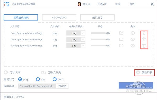Click the app logo icon in title bar
The image size is (157, 100).
7,4
